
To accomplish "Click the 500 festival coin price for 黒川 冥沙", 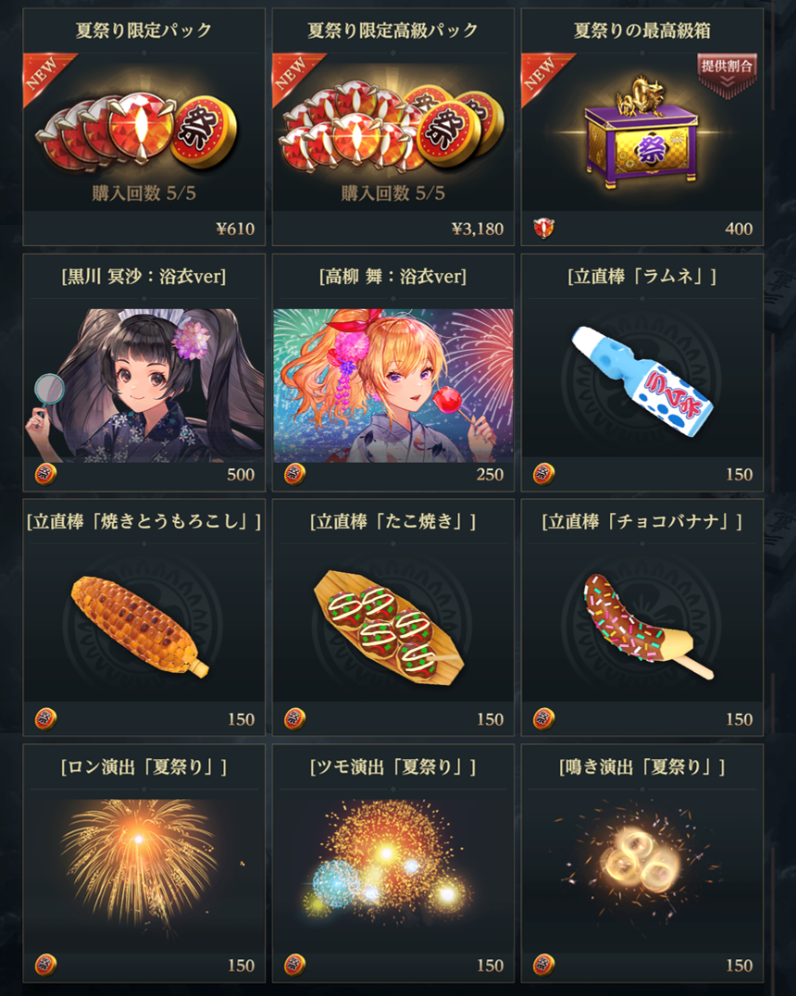I will coord(241,475).
